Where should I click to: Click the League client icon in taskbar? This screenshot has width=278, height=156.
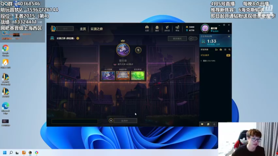30,153
